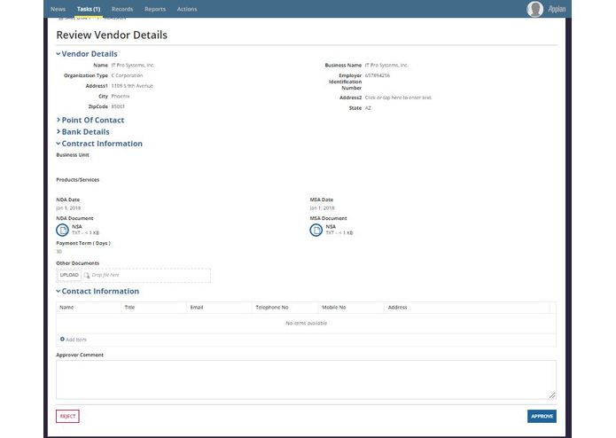The image size is (616, 438).
Task: Click the ZipCode value 85001
Action: point(118,106)
